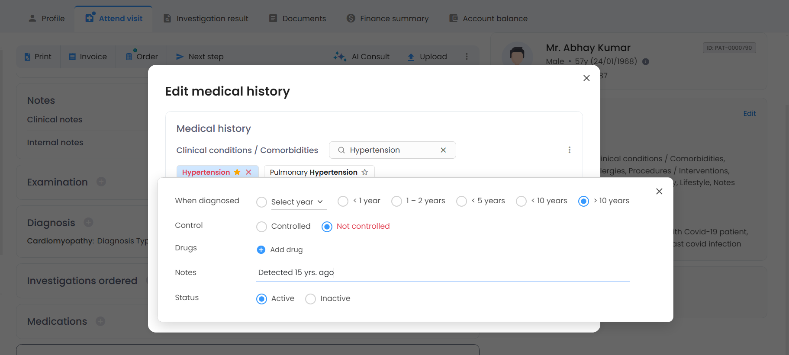Clear the Hypertension search field
The image size is (789, 355).
coord(443,150)
